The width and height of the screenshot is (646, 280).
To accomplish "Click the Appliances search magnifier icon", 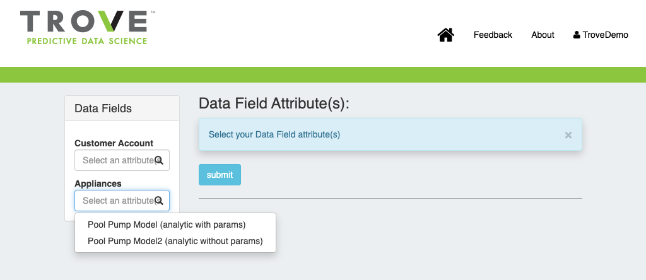I will [159, 201].
